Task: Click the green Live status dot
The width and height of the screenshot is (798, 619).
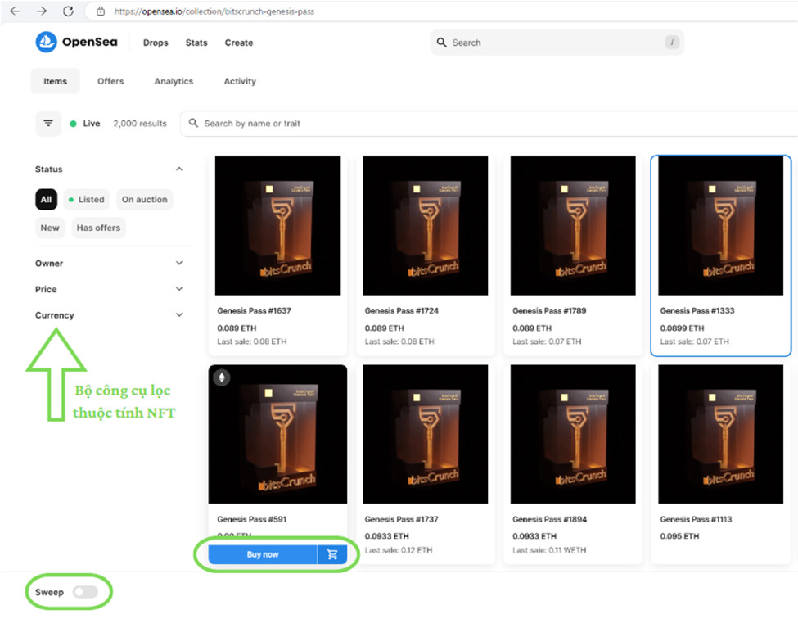Action: [73, 123]
